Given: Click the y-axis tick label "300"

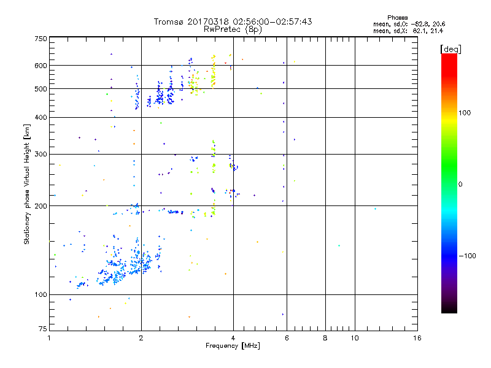Looking at the screenshot, I should click(41, 154).
